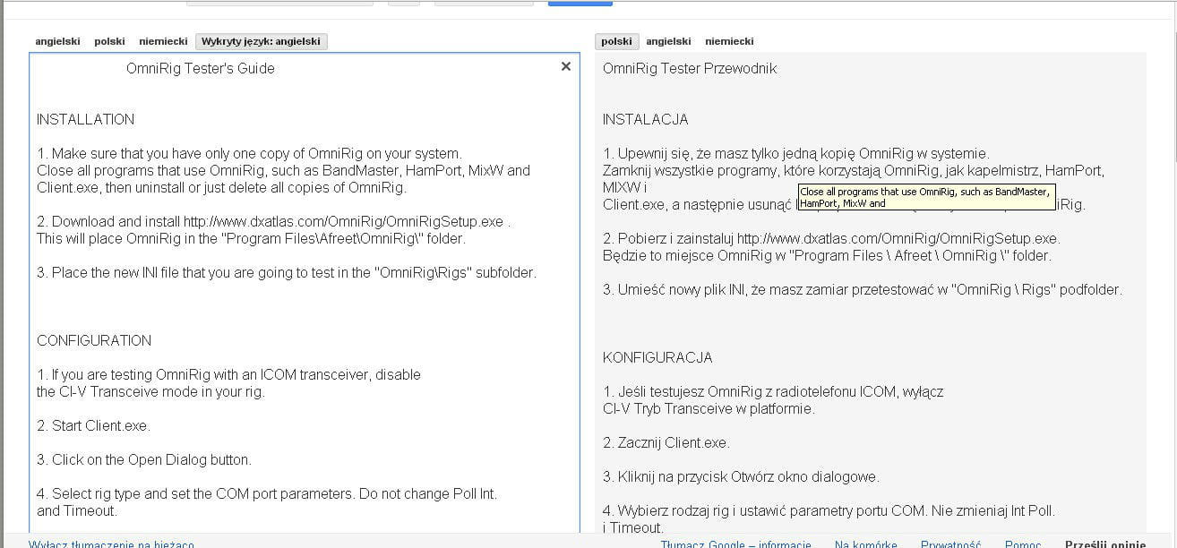Image resolution: width=1177 pixels, height=548 pixels.
Task: Click the translated heading 'KONFIGURACJA'
Action: click(657, 358)
